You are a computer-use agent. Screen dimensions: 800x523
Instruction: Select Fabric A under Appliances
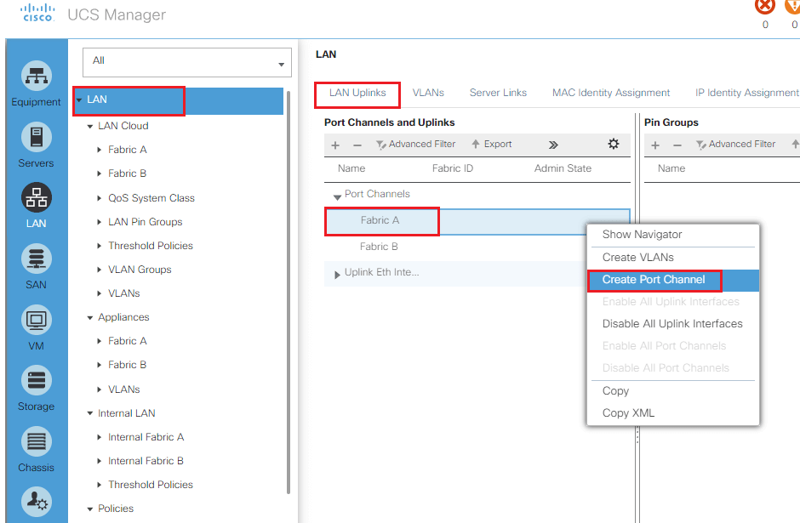(128, 341)
